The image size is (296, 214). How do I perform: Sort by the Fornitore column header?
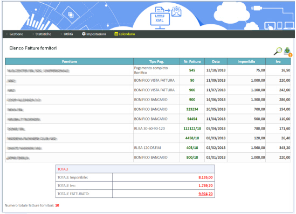(69, 61)
